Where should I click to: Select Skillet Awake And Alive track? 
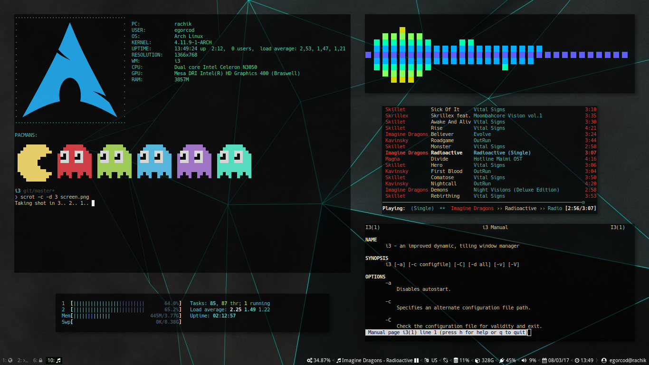click(490, 122)
